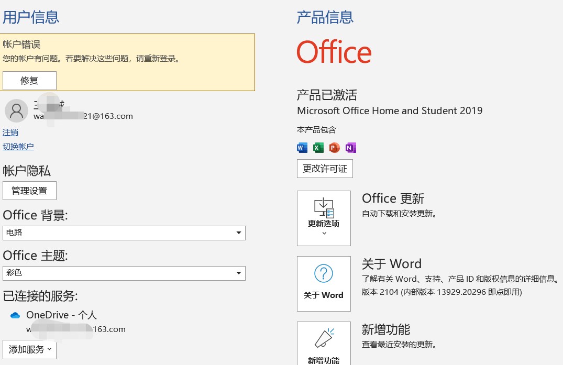Open the 更新选项 update options menu
The image size is (563, 365).
324,218
